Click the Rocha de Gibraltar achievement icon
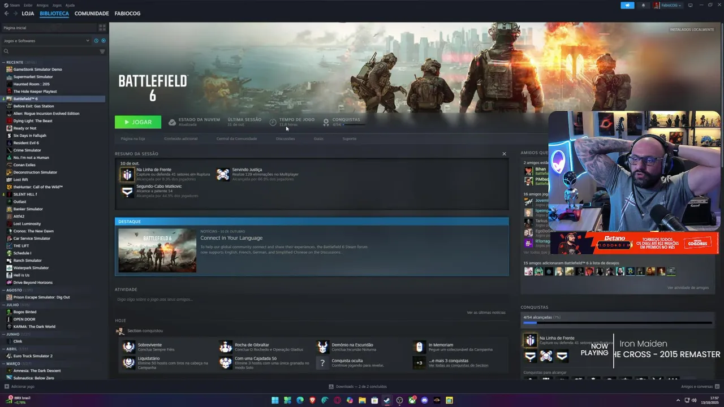The width and height of the screenshot is (724, 407). click(x=226, y=347)
